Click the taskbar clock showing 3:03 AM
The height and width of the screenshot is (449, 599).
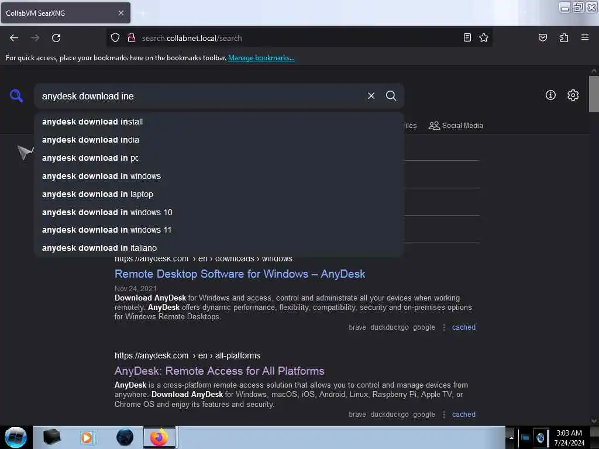click(569, 437)
